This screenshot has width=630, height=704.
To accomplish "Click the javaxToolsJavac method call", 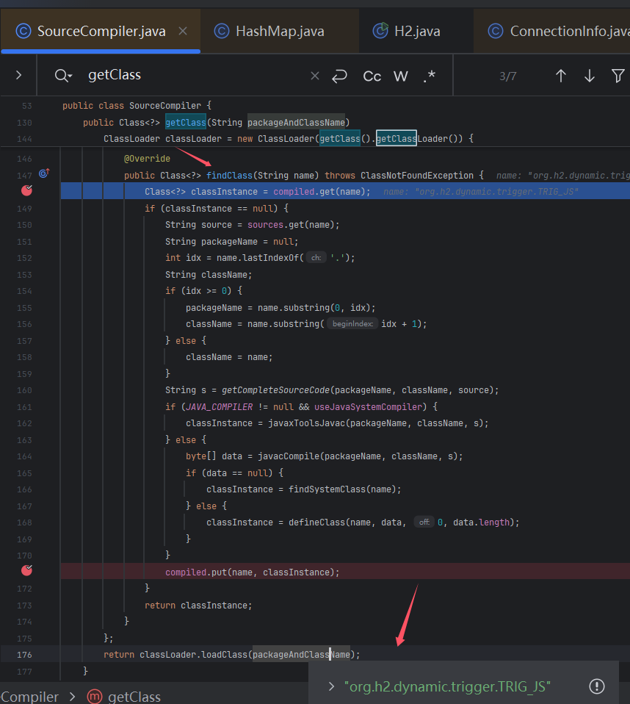I will point(307,423).
